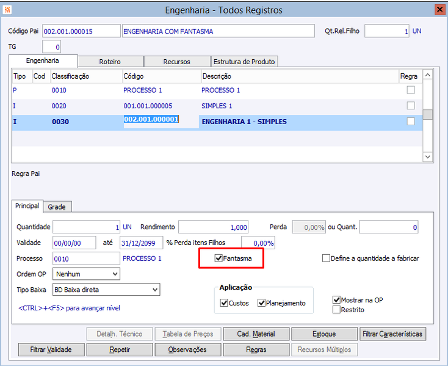
Task: Click the Tipo column header
Action: click(x=22, y=76)
